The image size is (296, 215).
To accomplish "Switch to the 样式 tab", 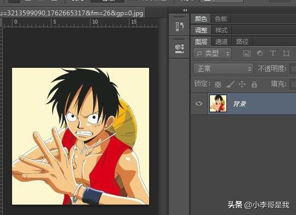I will coord(221,30).
